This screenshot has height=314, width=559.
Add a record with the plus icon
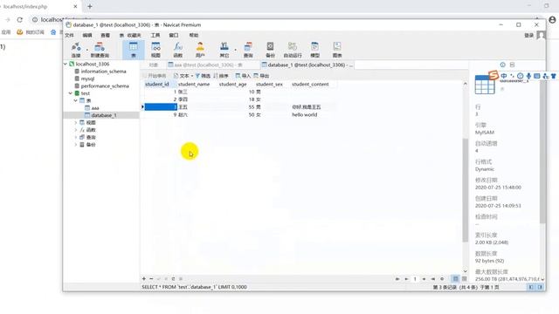(x=143, y=279)
